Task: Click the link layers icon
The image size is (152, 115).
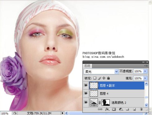Action: point(100,109)
